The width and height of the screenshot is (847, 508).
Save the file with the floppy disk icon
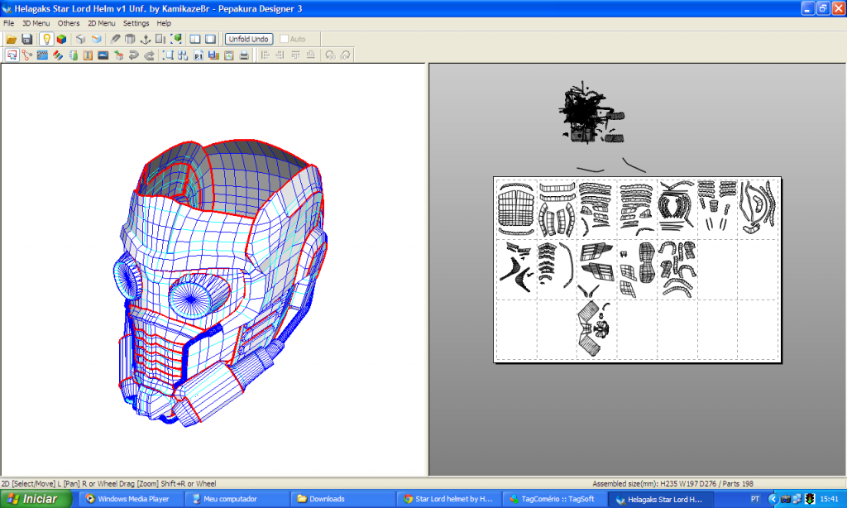tap(26, 39)
